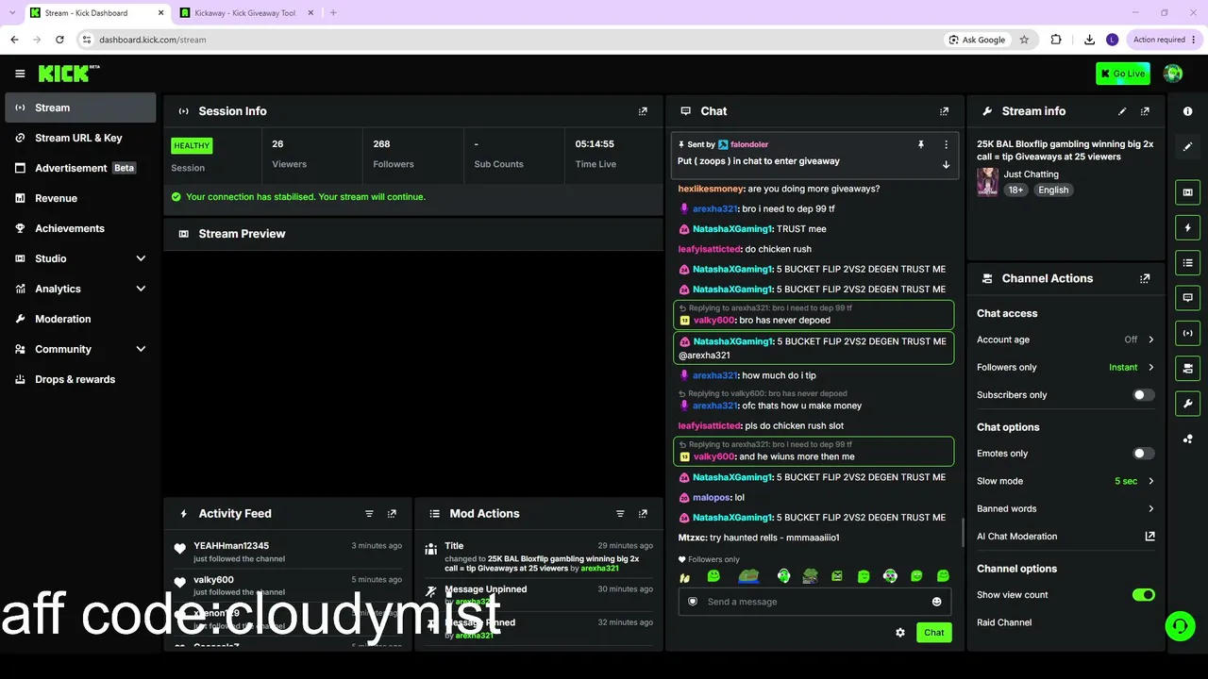
Task: Toggle Channel Actions widget icon in sidebar
Action: (1187, 368)
